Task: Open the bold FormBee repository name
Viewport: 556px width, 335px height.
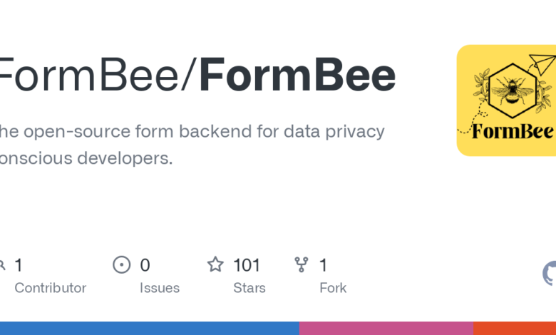Action: point(297,77)
